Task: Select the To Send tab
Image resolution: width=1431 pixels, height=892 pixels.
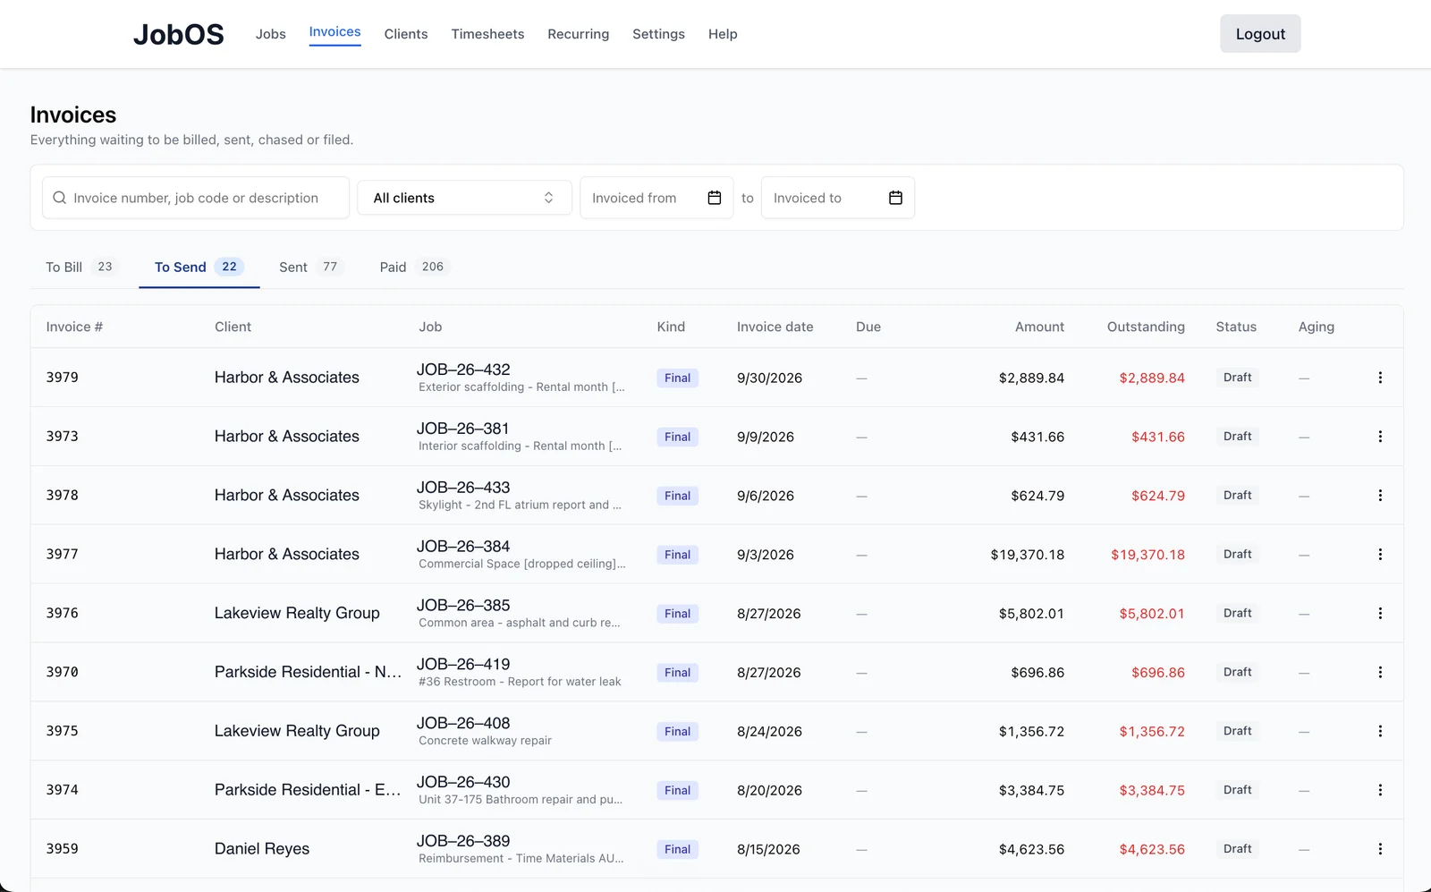Action: [x=199, y=267]
